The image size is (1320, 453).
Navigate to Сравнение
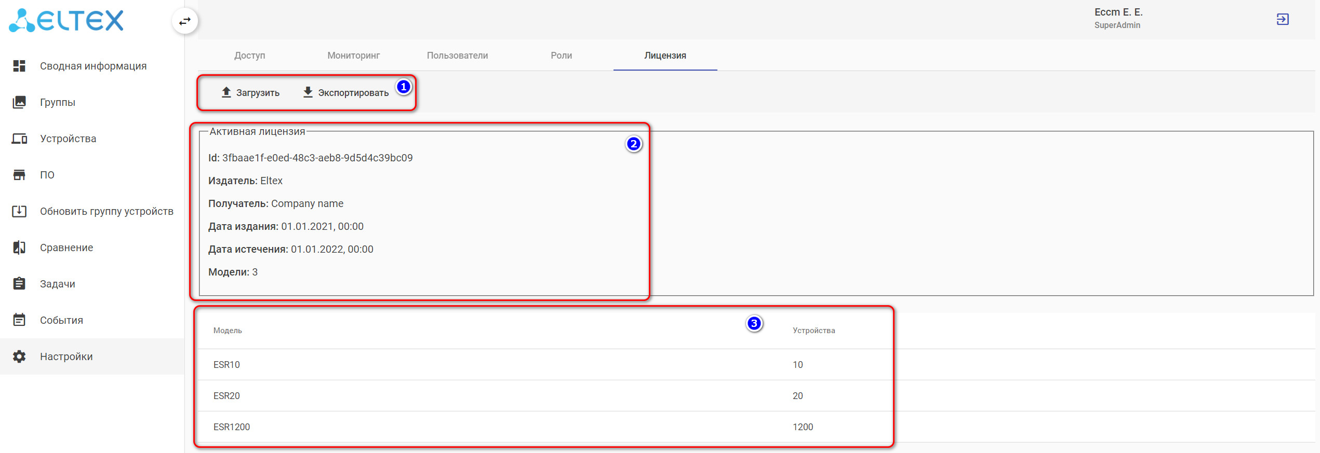click(92, 248)
